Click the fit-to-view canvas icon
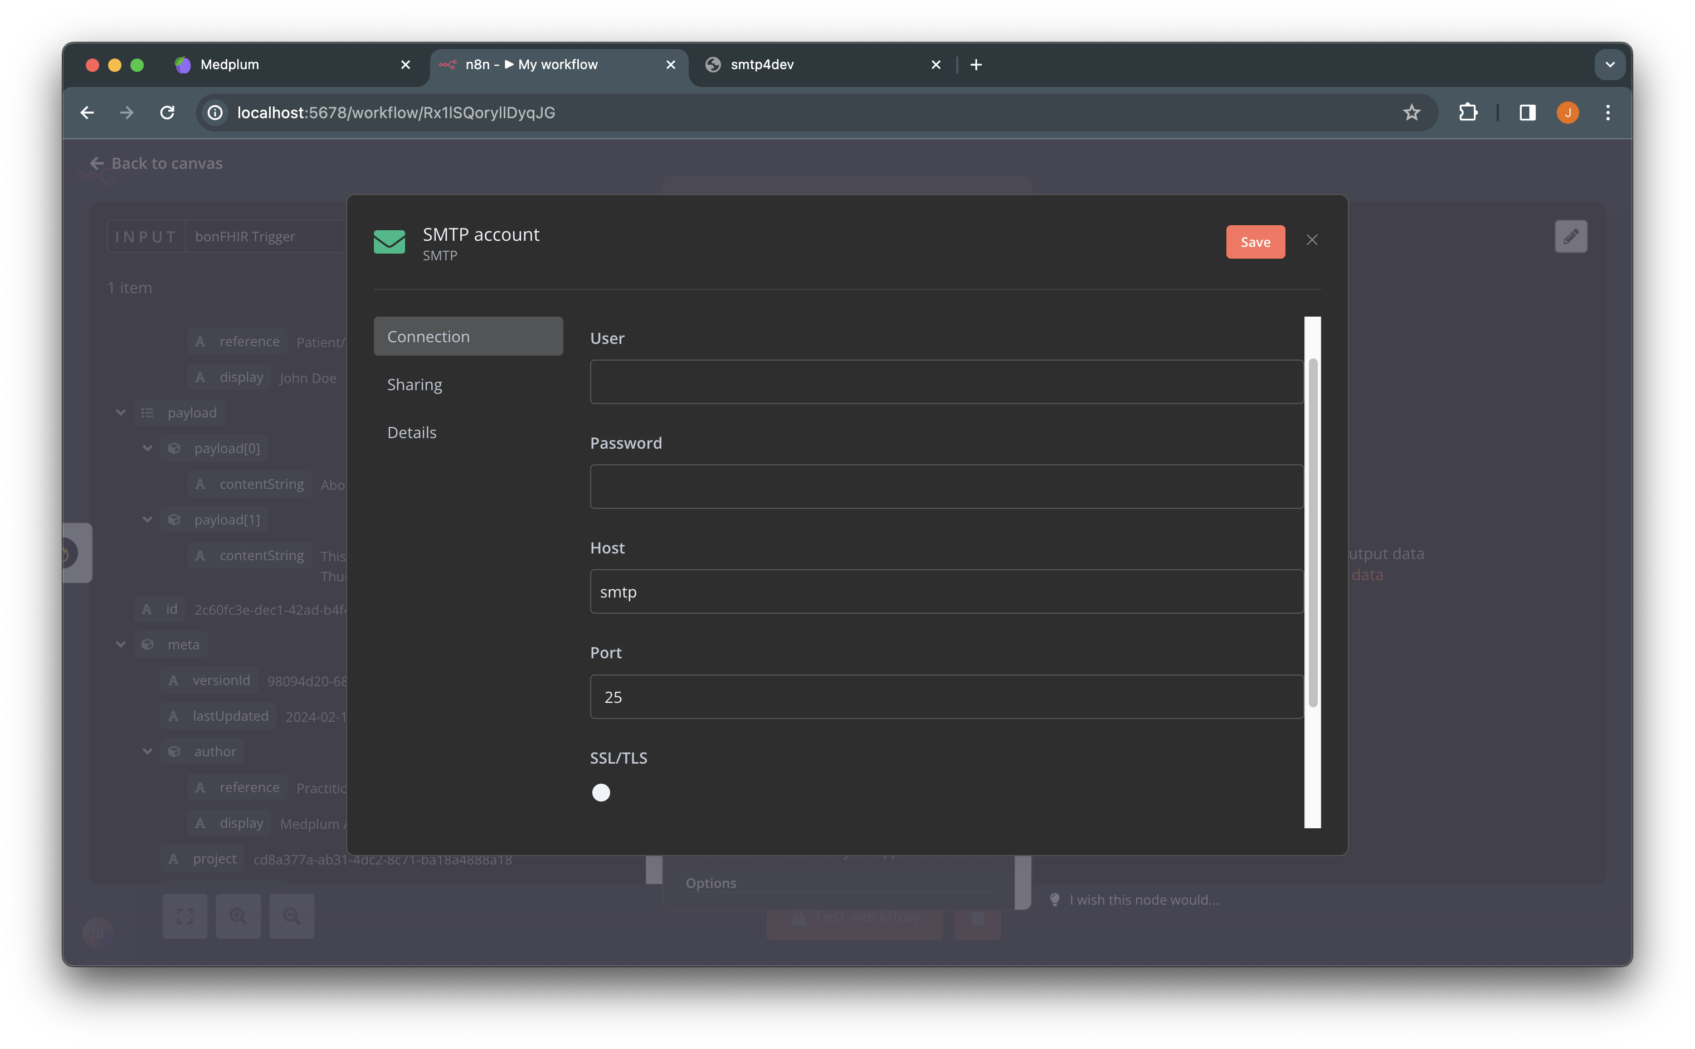1695x1049 pixels. [x=184, y=916]
